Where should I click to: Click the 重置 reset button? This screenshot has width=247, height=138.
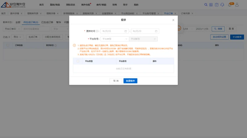pos(231,29)
